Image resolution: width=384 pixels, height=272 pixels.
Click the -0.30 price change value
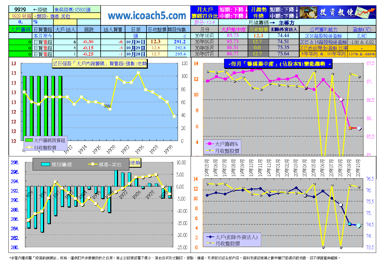coord(88,42)
